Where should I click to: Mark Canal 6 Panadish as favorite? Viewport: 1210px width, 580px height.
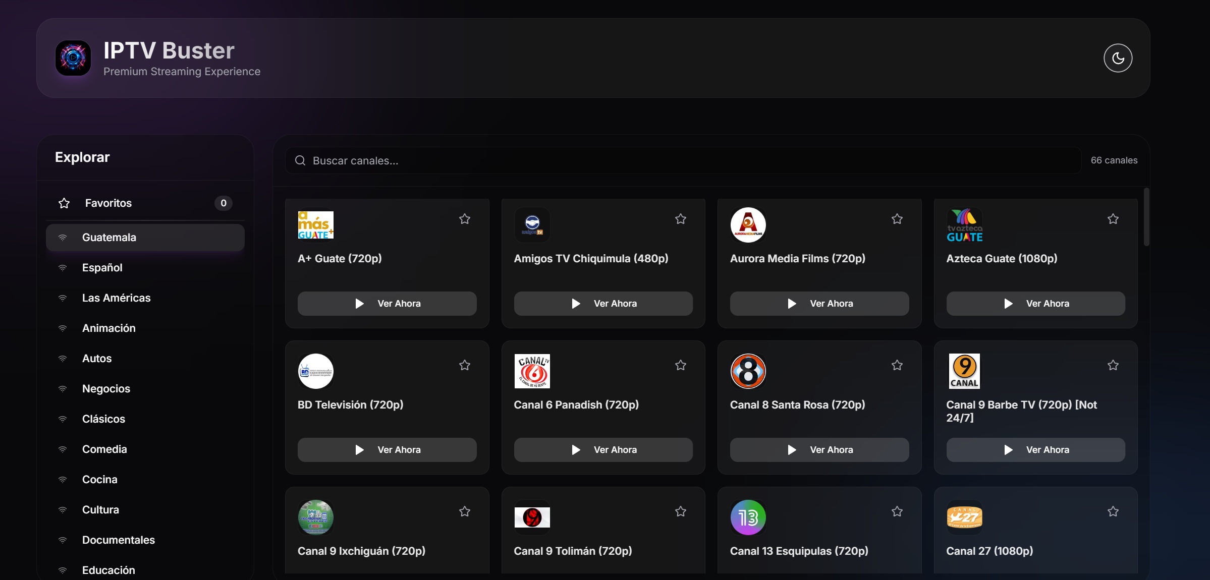(x=680, y=365)
